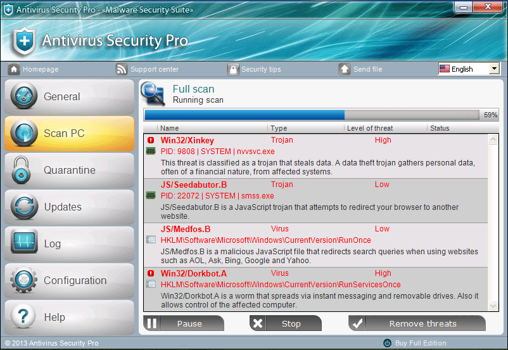Click the Low threat level for JS/Seedabutor.B
The image size is (508, 350).
[382, 185]
